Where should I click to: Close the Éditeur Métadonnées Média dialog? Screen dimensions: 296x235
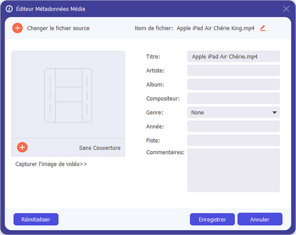click(286, 8)
